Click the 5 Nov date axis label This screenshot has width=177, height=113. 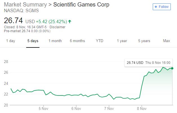click(44, 108)
